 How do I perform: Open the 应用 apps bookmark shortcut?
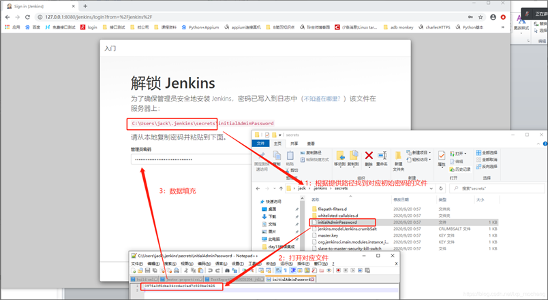pos(12,27)
